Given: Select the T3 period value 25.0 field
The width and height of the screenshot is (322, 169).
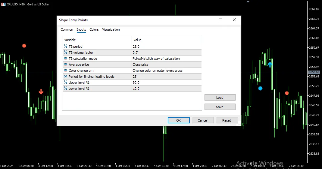Looking at the screenshot, I should (x=166, y=47).
